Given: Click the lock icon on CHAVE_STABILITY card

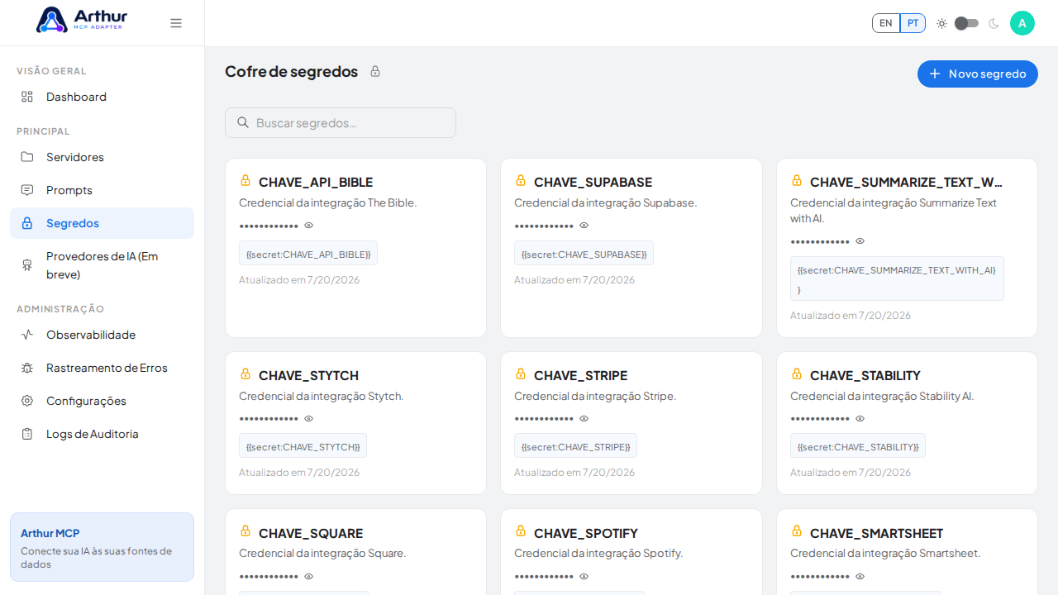Looking at the screenshot, I should click(797, 374).
